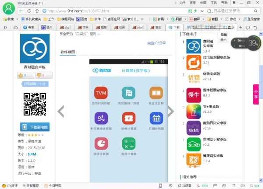Click the green user avatar icon

9,8
